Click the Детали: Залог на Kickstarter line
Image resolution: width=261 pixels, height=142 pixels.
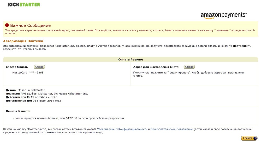(26, 90)
